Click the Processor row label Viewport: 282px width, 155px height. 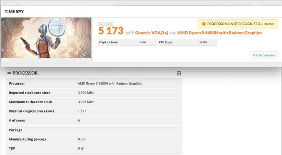(17, 83)
